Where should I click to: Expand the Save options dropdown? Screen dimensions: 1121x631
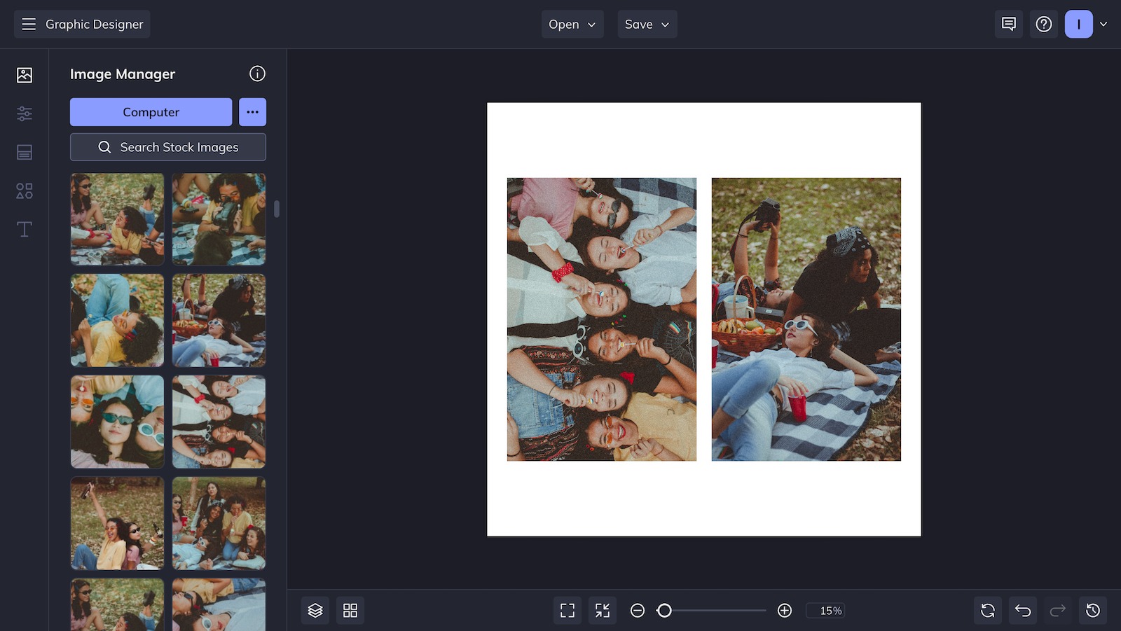[647, 24]
